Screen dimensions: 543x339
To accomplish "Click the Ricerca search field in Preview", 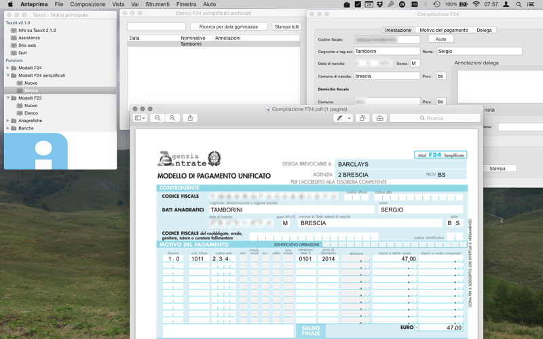I will click(x=435, y=118).
